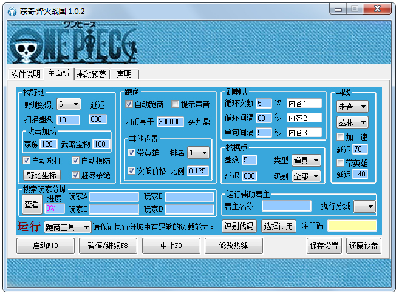Image resolution: width=399 pixels, height=294 pixels.
Task: Click the 比例 field showing 0.125
Action: [x=197, y=170]
